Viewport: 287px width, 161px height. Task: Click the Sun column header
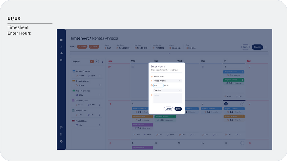coord(110,61)
